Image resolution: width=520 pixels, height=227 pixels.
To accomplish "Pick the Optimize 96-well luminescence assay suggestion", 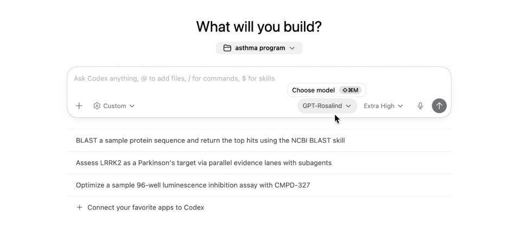I will pos(193,185).
